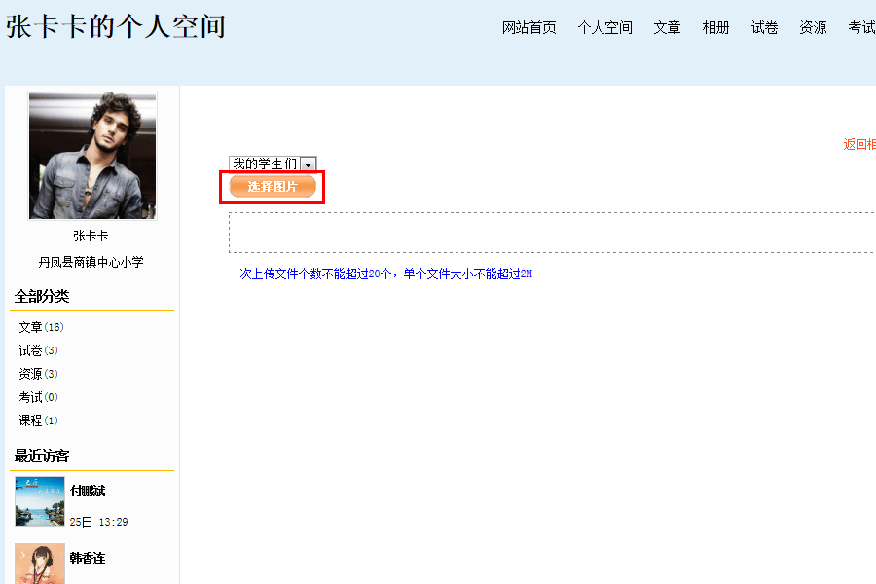
Task: Open the 我的学生们 album dropdown
Action: coord(273,164)
